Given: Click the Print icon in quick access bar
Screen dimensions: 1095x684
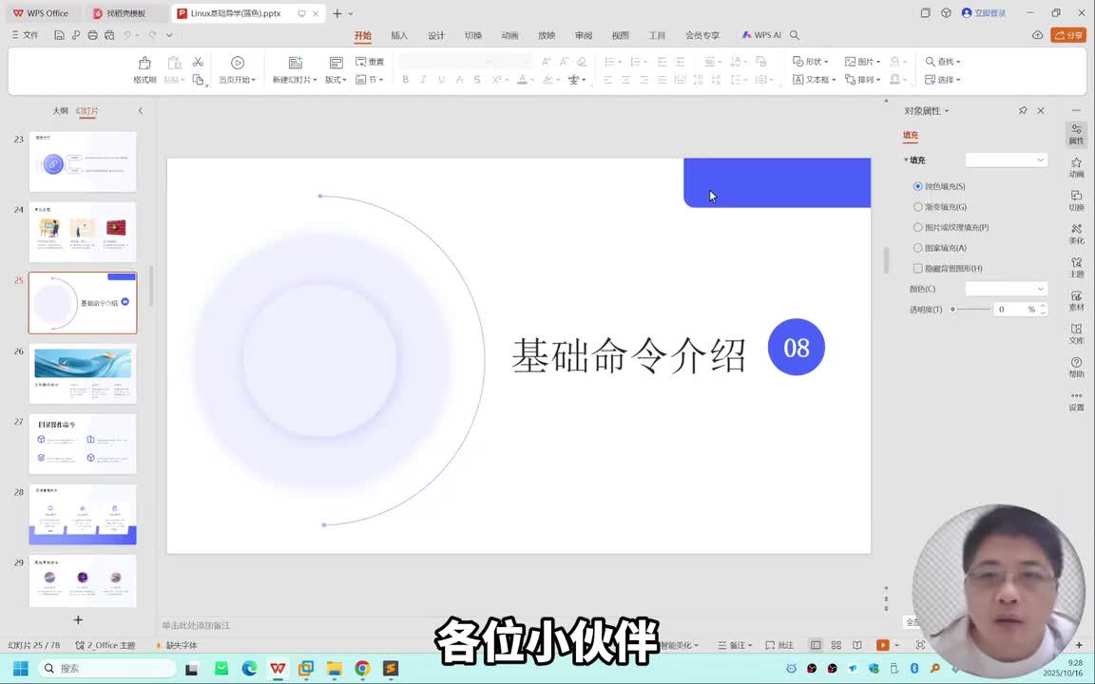Looking at the screenshot, I should click(x=92, y=35).
